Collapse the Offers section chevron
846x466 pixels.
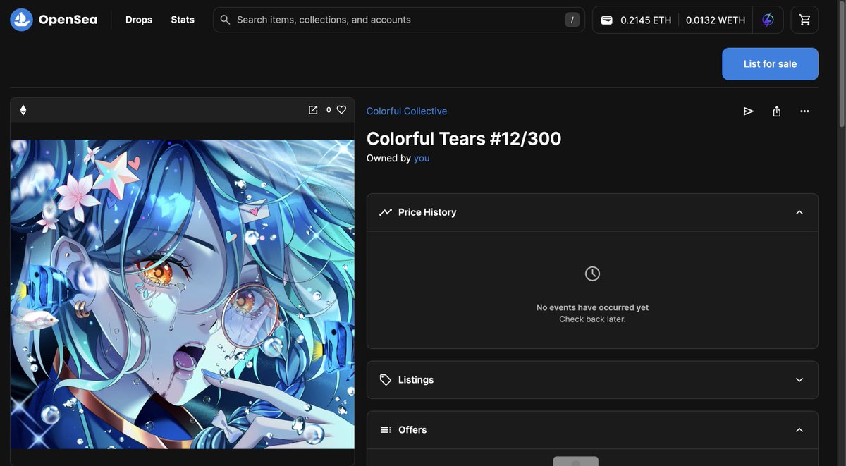point(799,429)
